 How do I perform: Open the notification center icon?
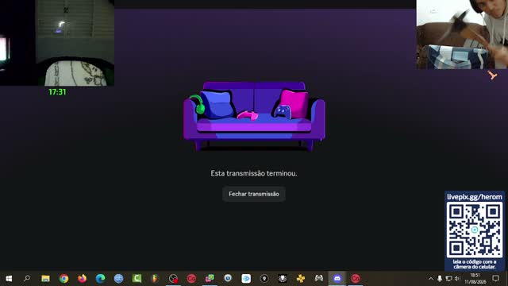[495, 279]
